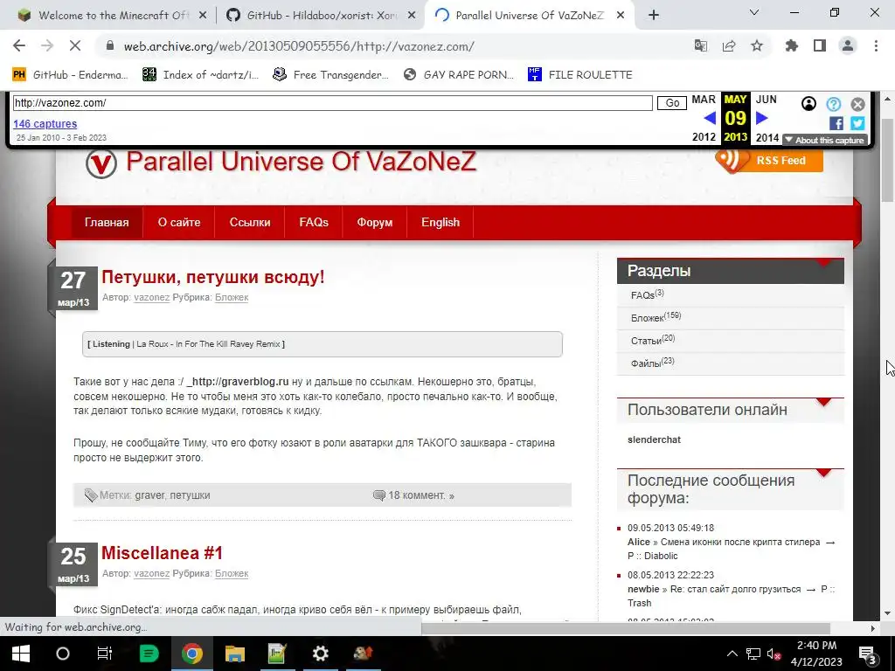
Task: Click the Wayback Go button
Action: (672, 103)
